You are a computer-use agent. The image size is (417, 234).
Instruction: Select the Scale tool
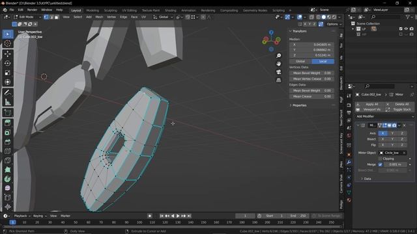coord(7,73)
